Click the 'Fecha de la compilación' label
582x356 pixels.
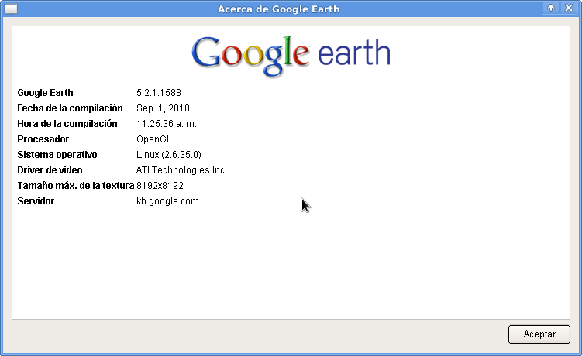[x=70, y=108]
